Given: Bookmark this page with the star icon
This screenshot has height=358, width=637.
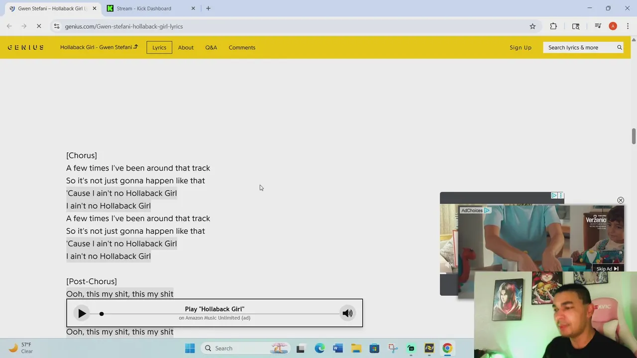Looking at the screenshot, I should pyautogui.click(x=532, y=26).
